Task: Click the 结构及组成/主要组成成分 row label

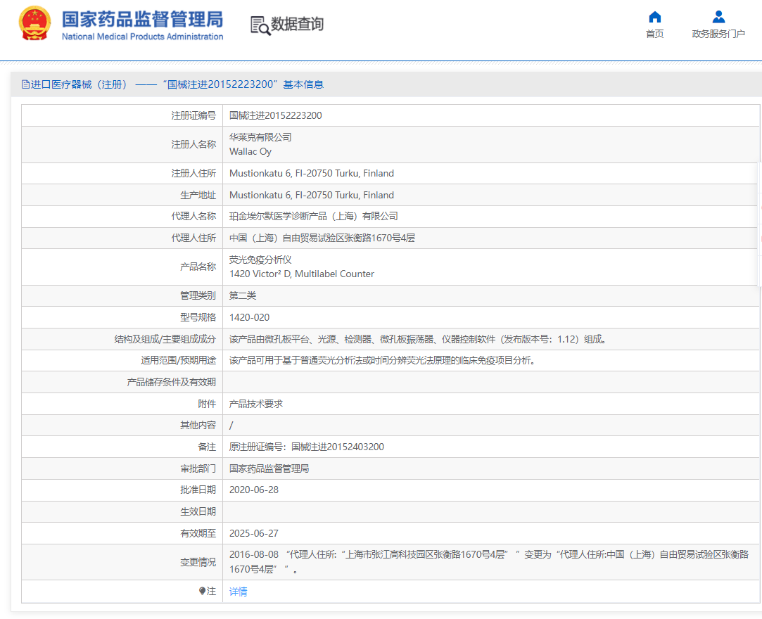Action: [165, 339]
